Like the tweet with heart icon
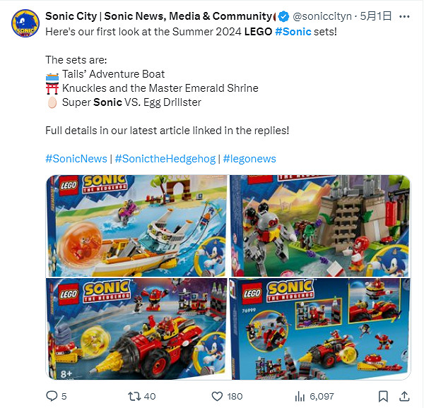Image resolution: width=424 pixels, height=408 pixels. point(217,397)
